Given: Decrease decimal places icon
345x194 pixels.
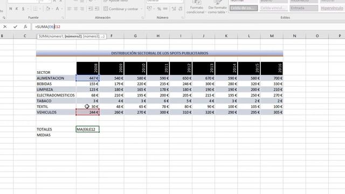Looking at the screenshot, I should 181,9.
